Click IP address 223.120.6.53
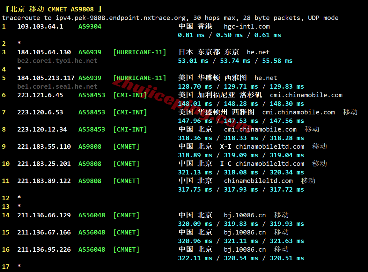Image resolution: width=368 pixels, height=272 pixels. (40, 112)
